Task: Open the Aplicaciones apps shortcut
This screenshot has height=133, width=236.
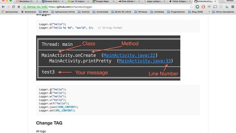Action: point(10,12)
